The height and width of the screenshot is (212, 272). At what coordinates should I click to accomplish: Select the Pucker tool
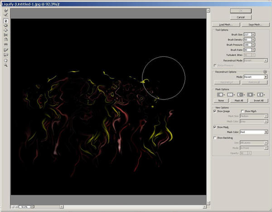[6, 26]
